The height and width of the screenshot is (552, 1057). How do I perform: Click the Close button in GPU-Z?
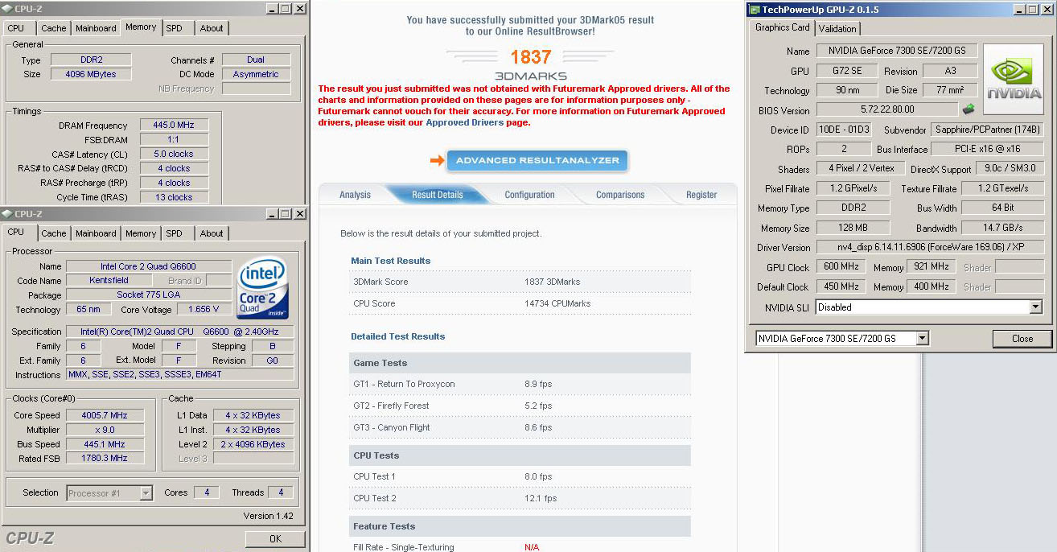pyautogui.click(x=1022, y=339)
